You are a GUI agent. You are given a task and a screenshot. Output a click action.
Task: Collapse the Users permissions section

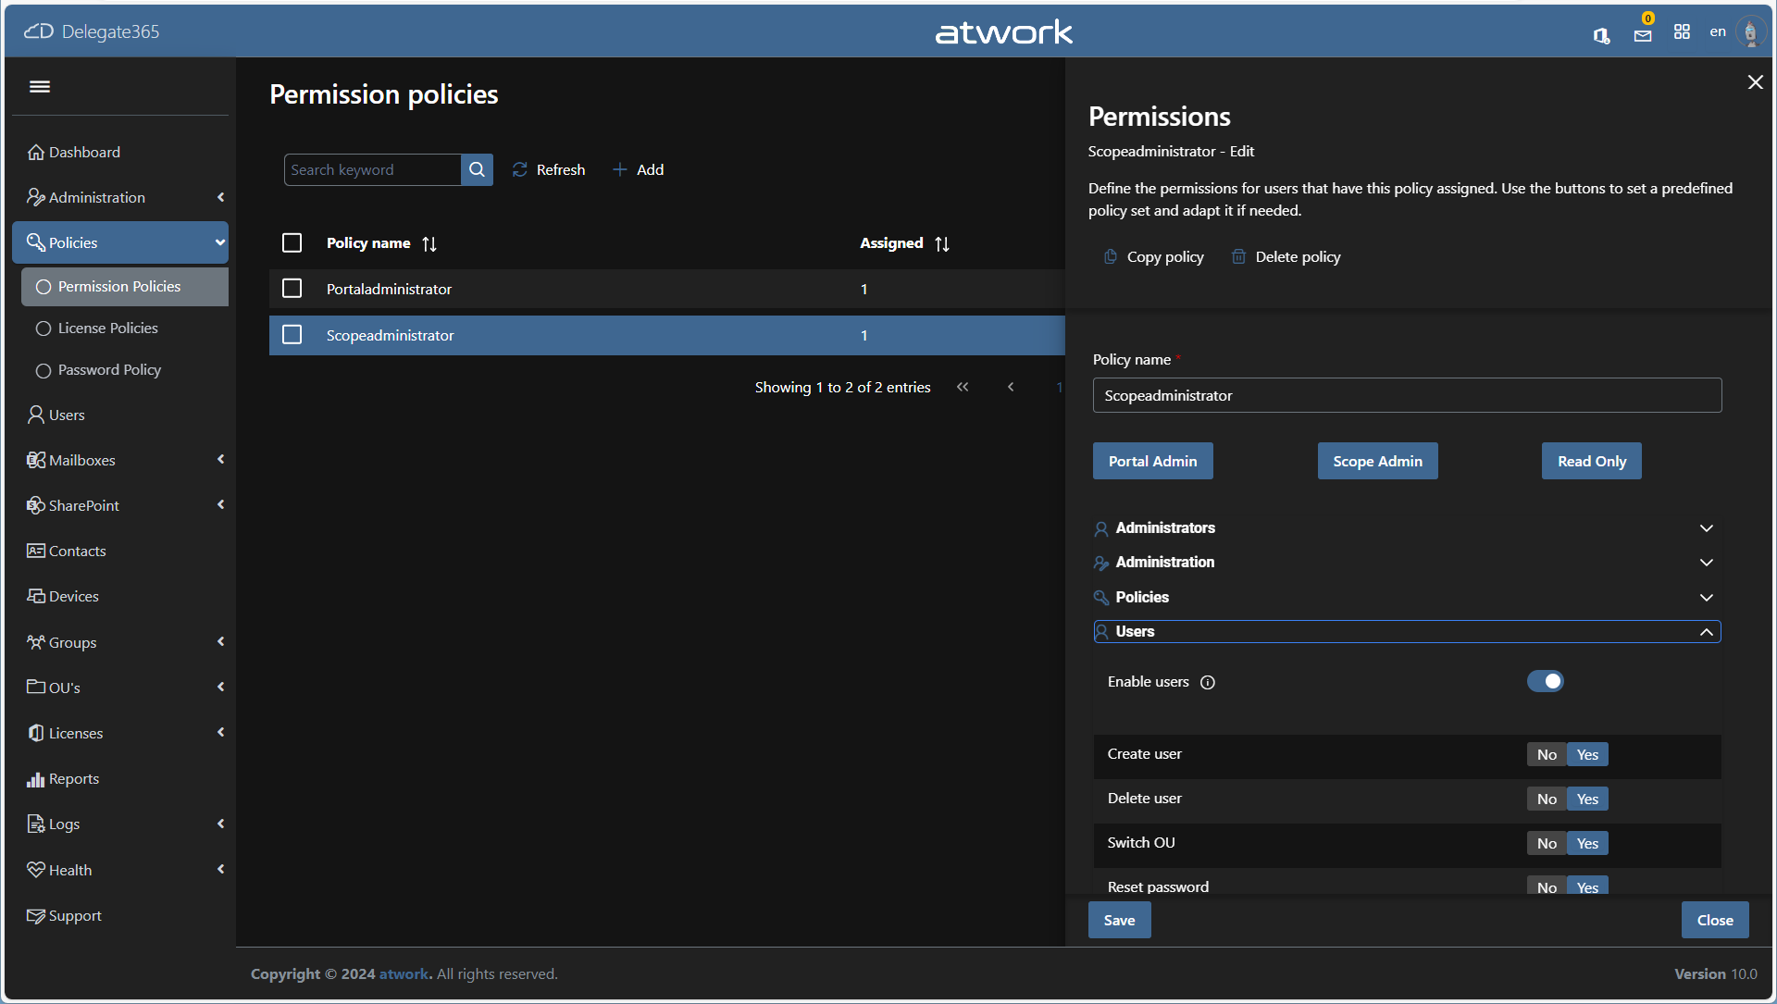[x=1407, y=631]
